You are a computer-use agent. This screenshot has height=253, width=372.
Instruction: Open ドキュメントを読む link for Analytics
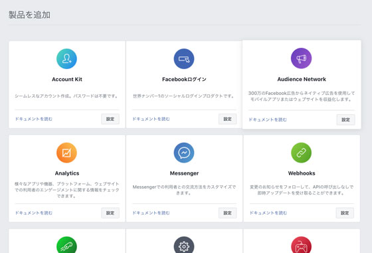point(34,212)
